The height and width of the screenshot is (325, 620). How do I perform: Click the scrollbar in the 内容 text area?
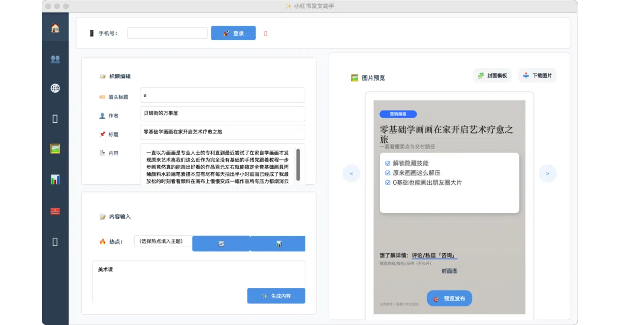(298, 165)
